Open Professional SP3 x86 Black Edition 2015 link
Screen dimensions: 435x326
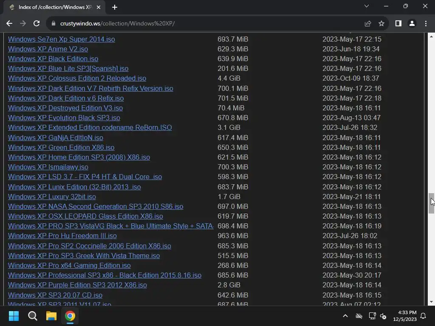(105, 275)
